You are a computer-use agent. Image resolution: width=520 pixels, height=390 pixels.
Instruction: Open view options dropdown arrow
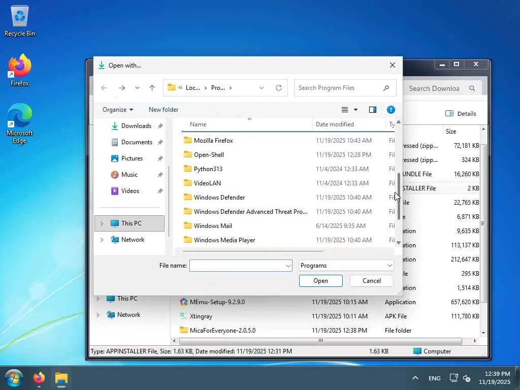click(x=355, y=110)
